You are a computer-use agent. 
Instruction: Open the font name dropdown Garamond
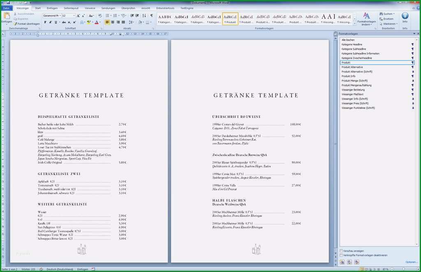click(60, 16)
